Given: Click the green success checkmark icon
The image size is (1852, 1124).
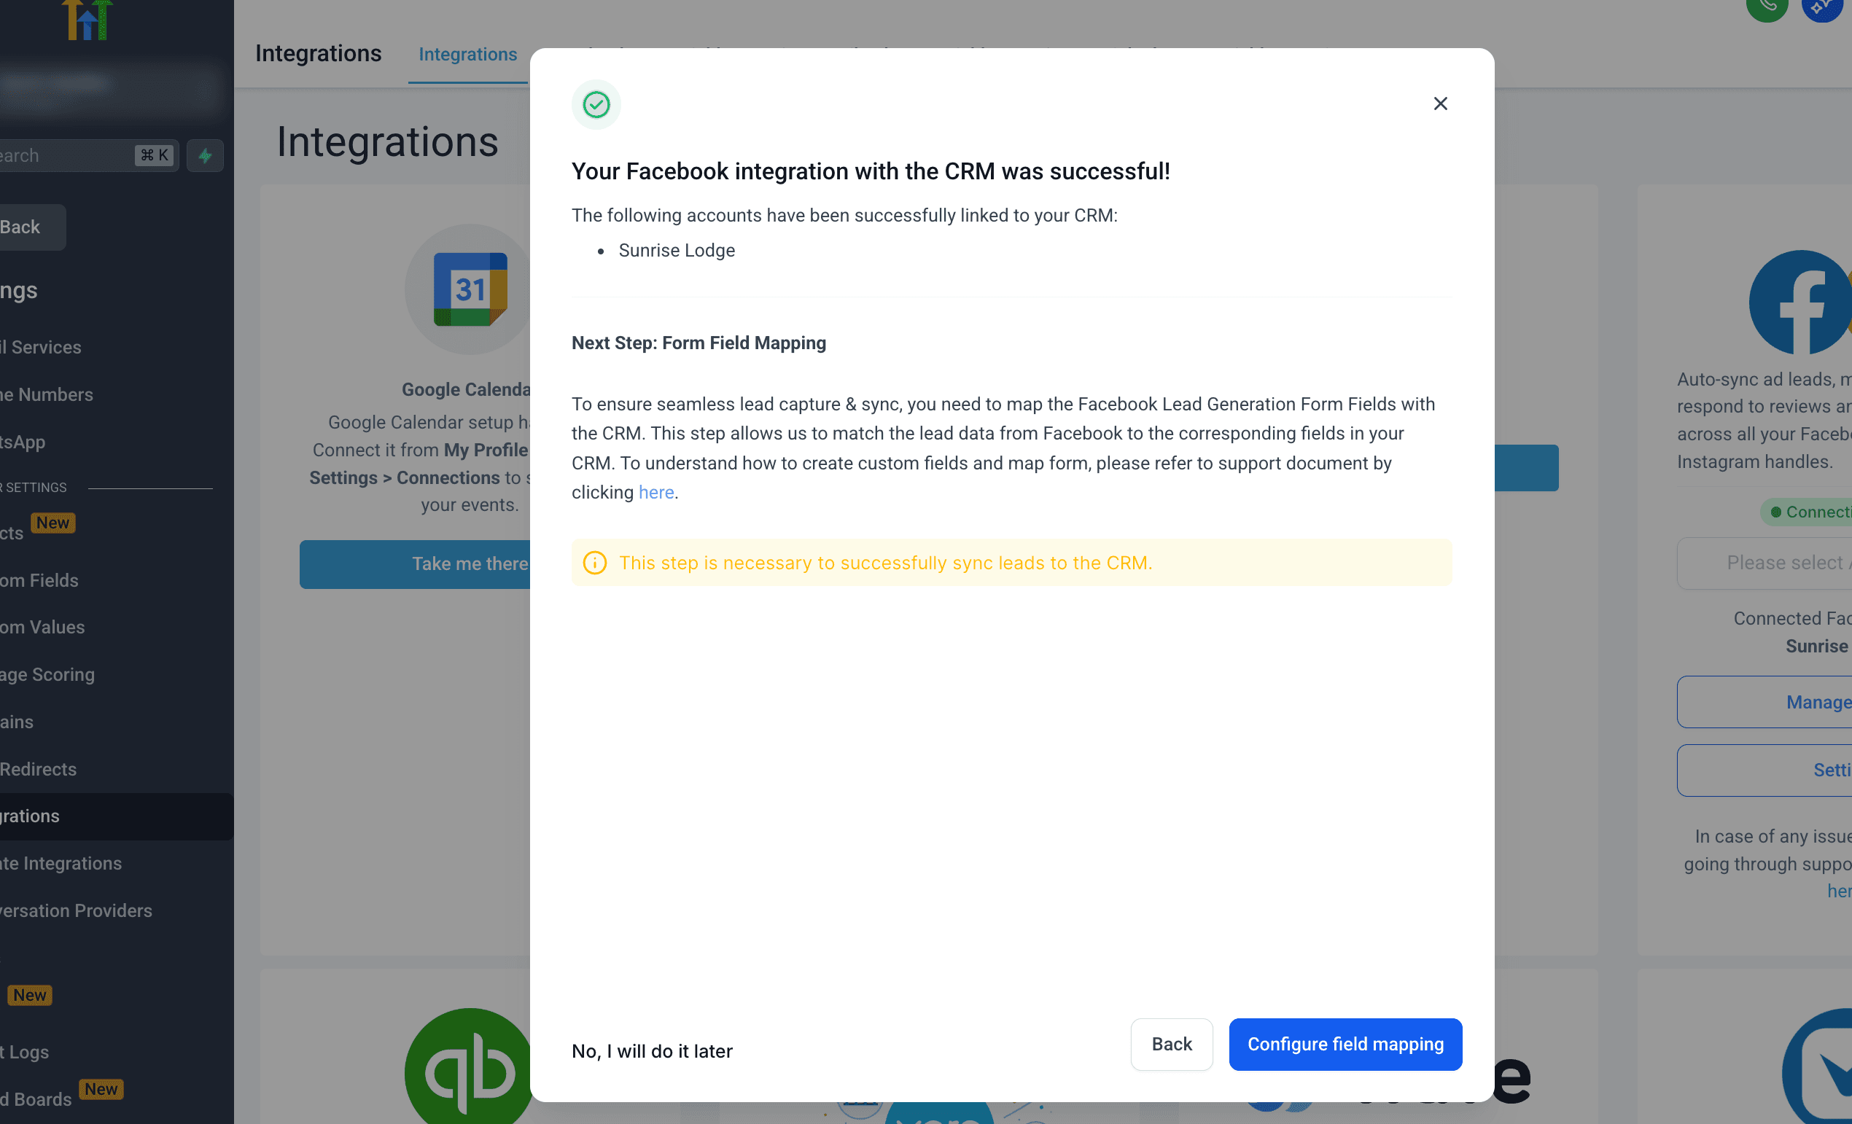Looking at the screenshot, I should pyautogui.click(x=596, y=104).
